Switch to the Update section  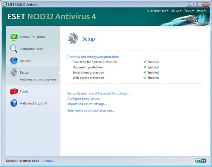pos(25,61)
